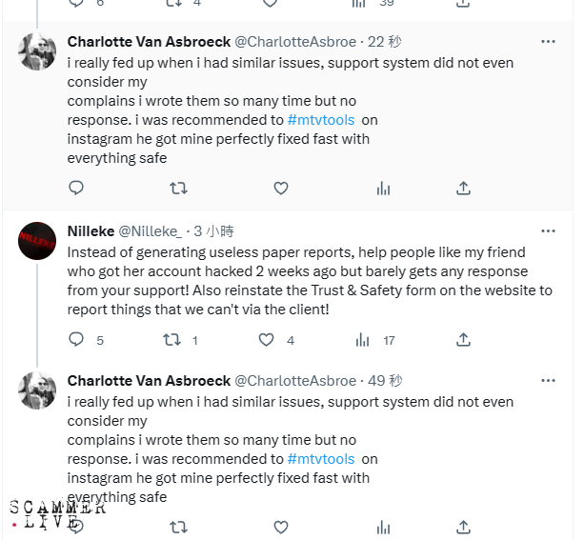Image resolution: width=584 pixels, height=540 pixels.
Task: Like Nilleke's tweet
Action: (x=267, y=339)
